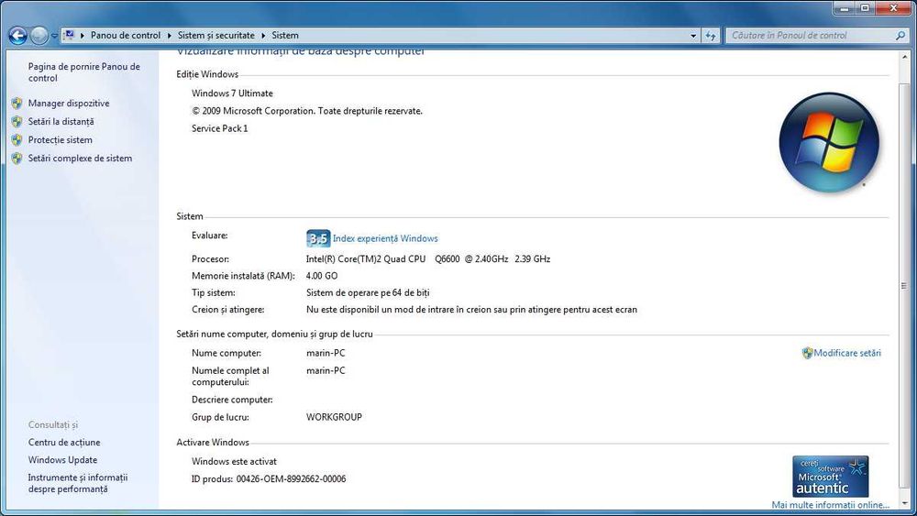
Task: Close the Sistem window
Action: (893, 8)
